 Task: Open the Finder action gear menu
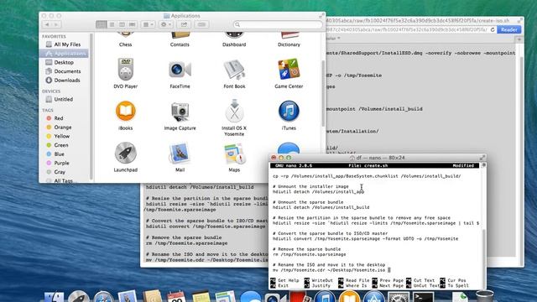tap(166, 24)
